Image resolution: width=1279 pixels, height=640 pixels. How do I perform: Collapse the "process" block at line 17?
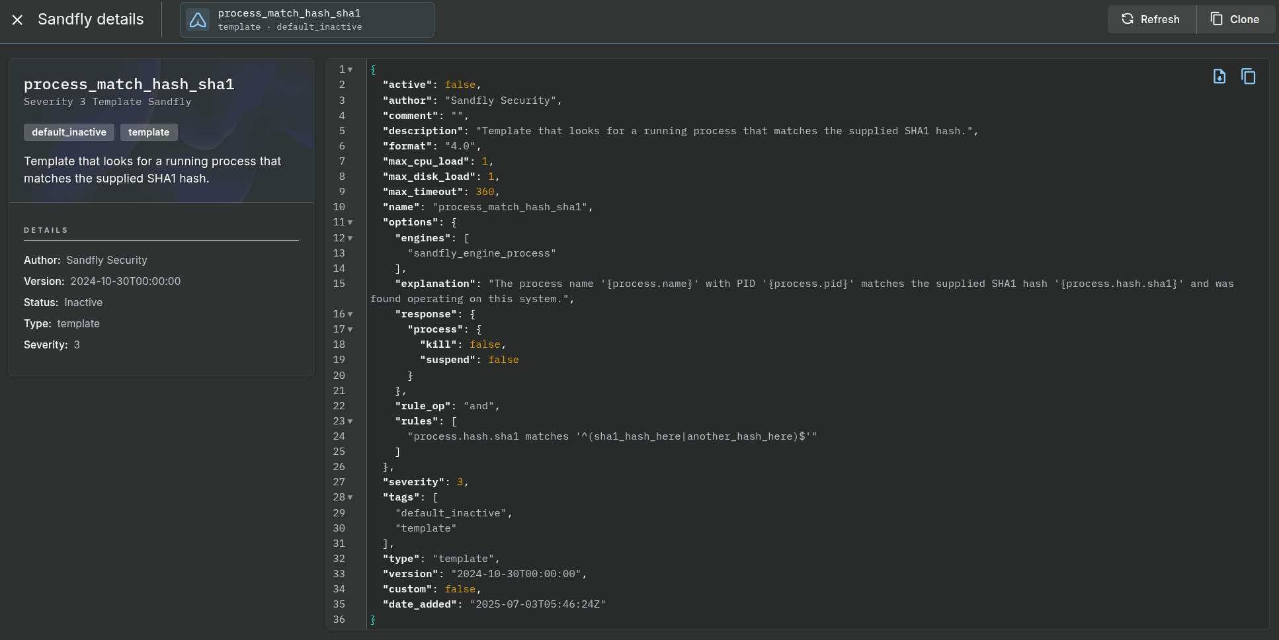[x=351, y=329]
